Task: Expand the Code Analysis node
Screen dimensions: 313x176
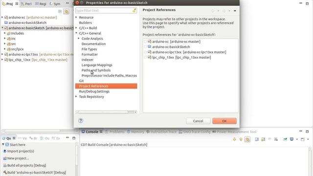Action: [79, 38]
